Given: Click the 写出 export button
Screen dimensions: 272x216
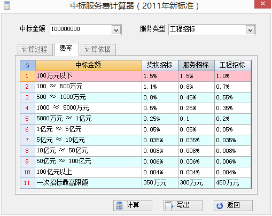Looking at the screenshot, I should [183, 205].
